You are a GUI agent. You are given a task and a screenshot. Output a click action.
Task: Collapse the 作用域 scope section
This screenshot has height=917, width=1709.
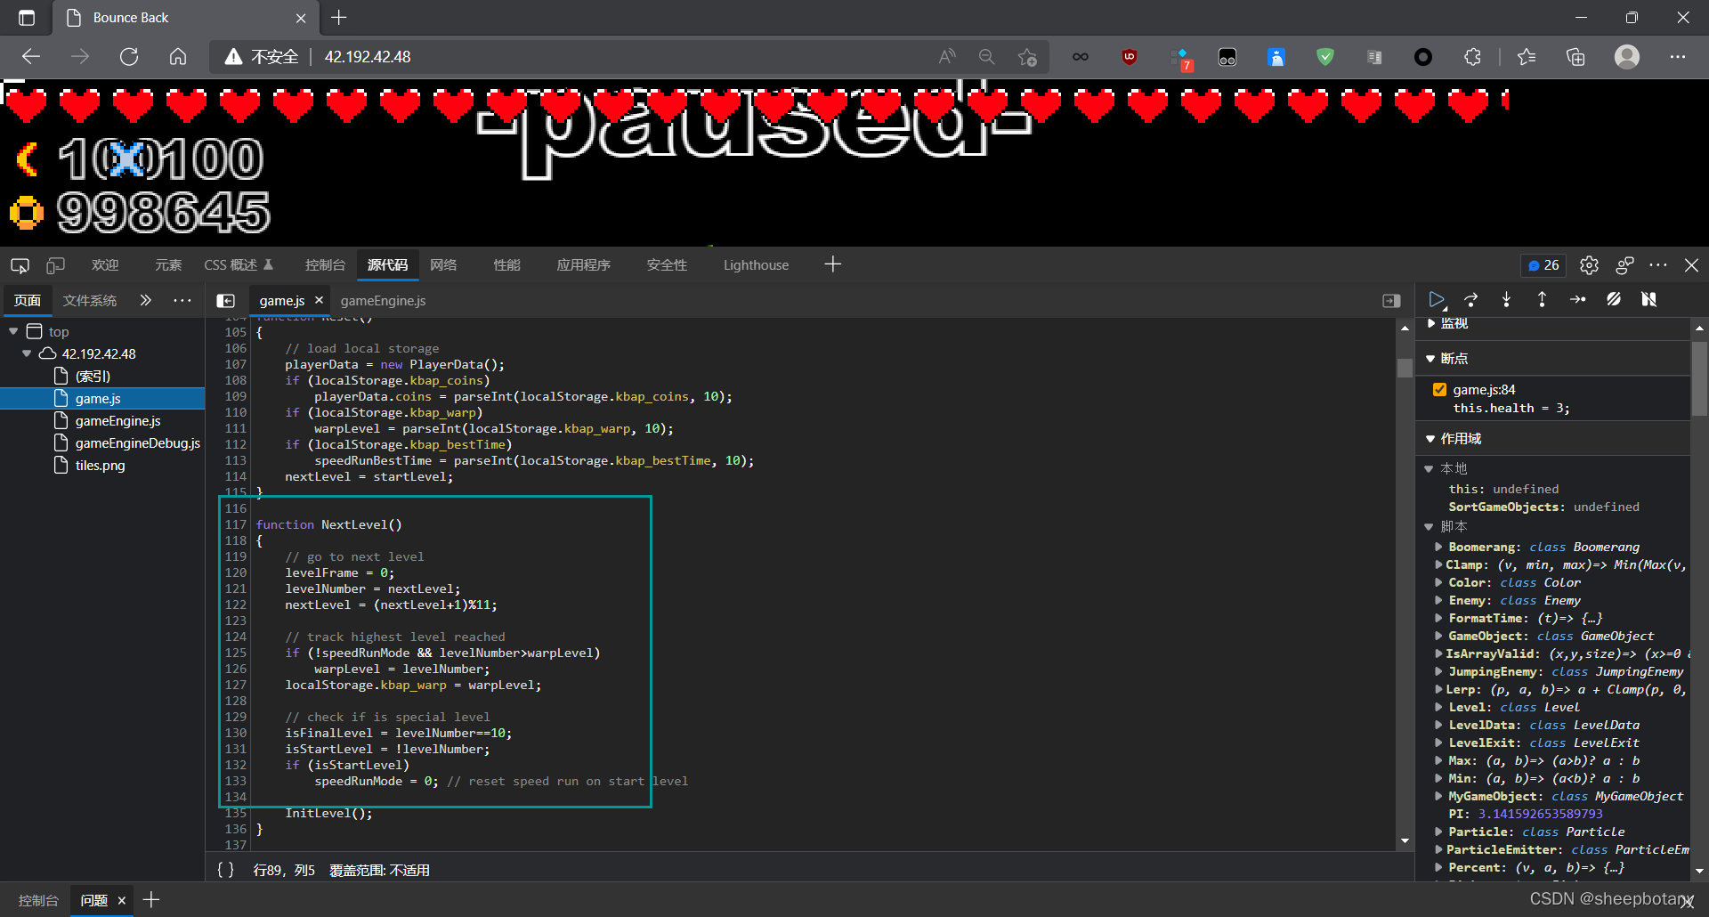point(1431,439)
